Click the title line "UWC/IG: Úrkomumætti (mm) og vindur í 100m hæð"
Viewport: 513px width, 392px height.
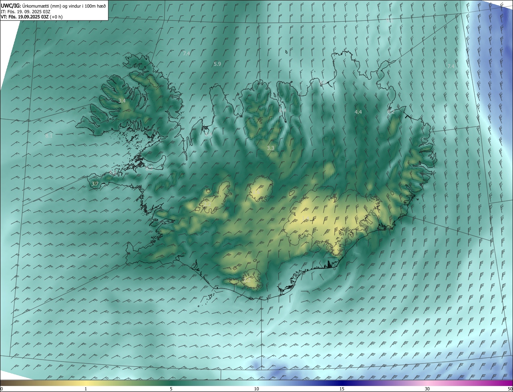click(53, 6)
